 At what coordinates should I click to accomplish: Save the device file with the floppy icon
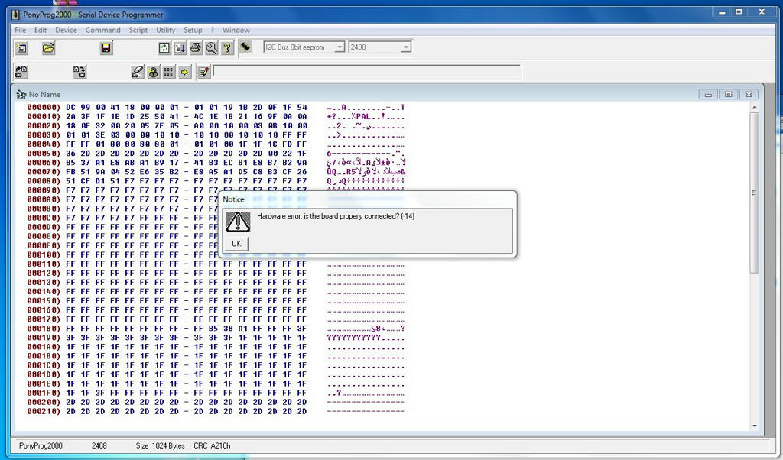[106, 48]
